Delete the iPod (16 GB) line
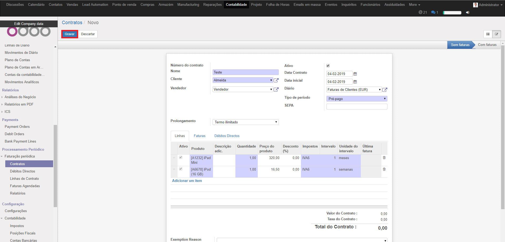Image resolution: width=505 pixels, height=242 pixels. click(384, 169)
